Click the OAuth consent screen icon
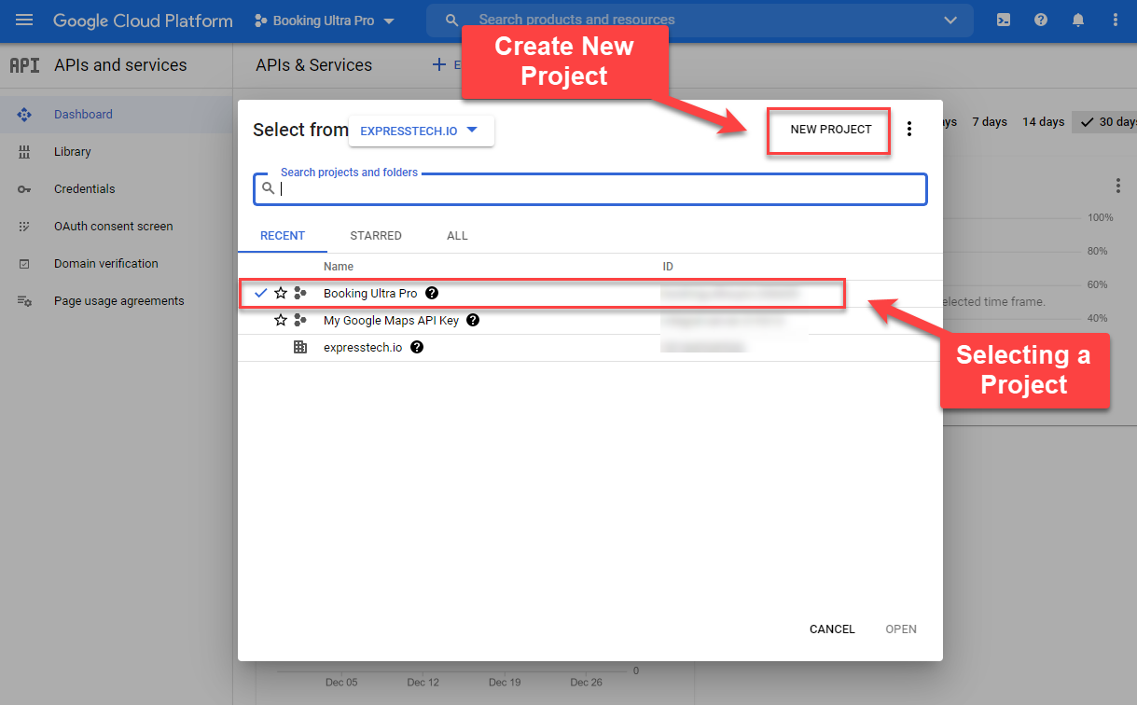 pos(24,227)
